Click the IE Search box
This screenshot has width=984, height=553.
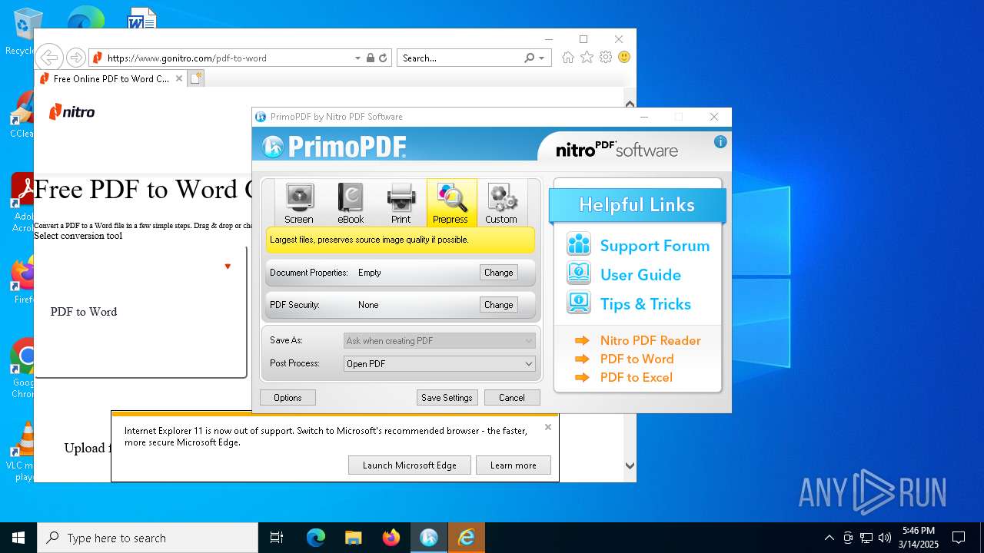460,58
